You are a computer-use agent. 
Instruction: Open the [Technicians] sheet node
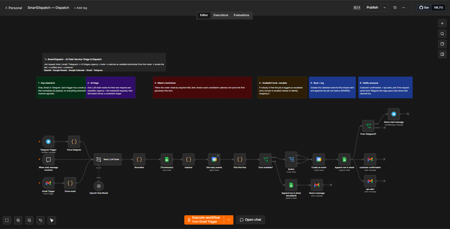tap(167, 160)
